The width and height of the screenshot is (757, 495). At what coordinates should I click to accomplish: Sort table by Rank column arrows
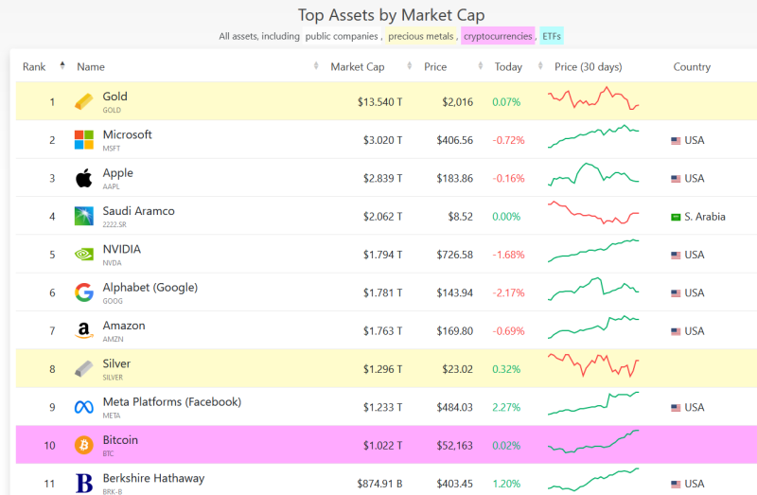pyautogui.click(x=62, y=65)
